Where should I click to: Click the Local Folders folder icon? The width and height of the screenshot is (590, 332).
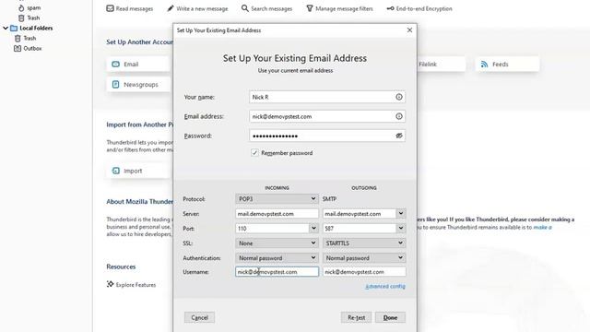coord(14,29)
